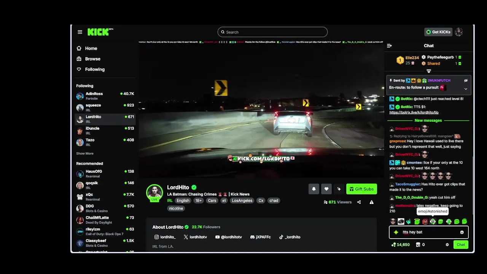The height and width of the screenshot is (274, 487).
Task: Expand Show More under Following
Action: (x=85, y=153)
